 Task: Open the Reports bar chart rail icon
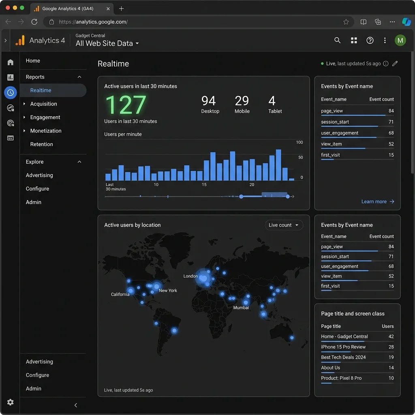10,77
